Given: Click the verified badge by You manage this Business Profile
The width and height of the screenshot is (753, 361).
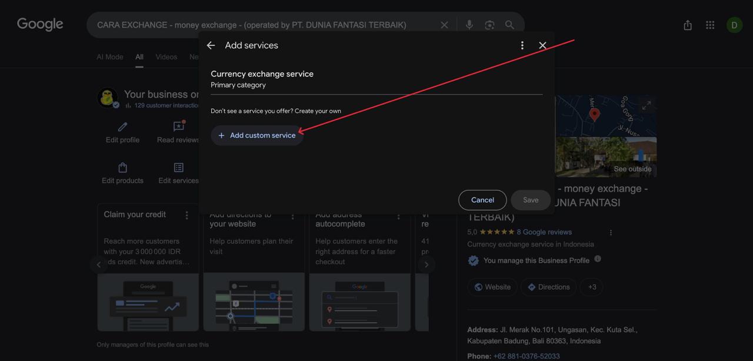Looking at the screenshot, I should click(x=474, y=260).
